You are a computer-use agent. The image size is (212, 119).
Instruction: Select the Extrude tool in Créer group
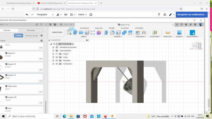pyautogui.click(x=75, y=33)
